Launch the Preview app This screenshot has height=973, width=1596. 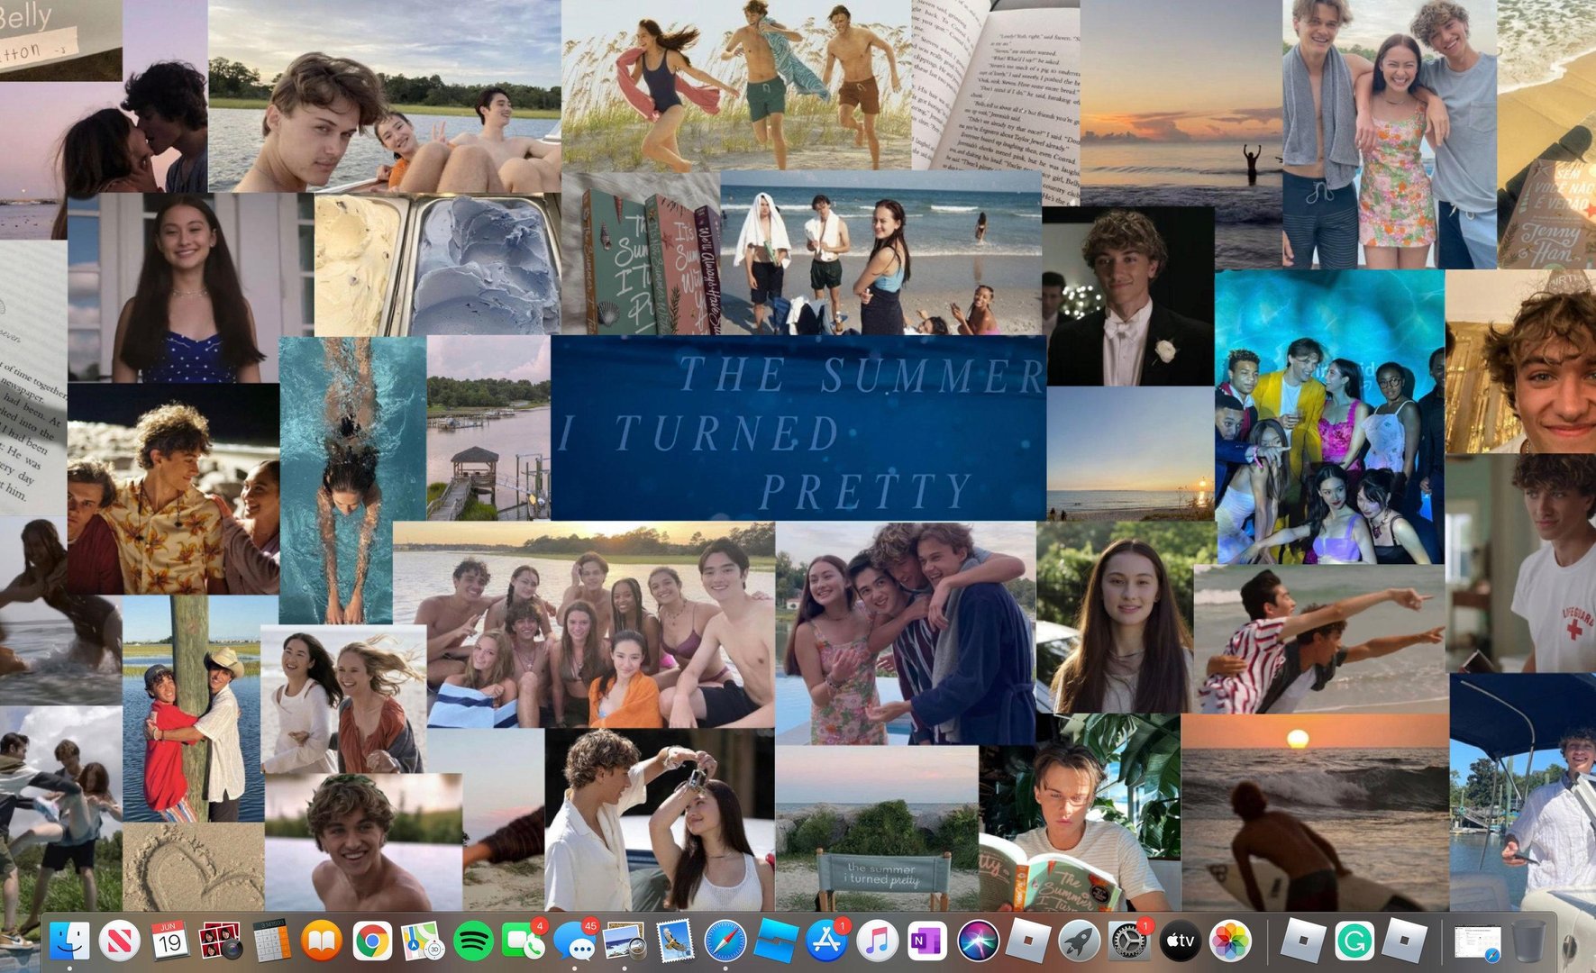[x=625, y=942]
